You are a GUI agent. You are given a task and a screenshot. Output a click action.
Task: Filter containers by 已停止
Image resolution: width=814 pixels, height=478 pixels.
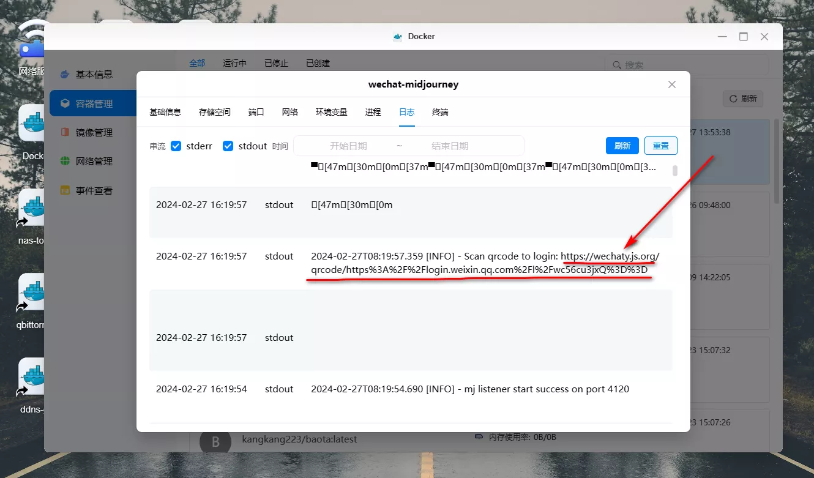tap(276, 63)
